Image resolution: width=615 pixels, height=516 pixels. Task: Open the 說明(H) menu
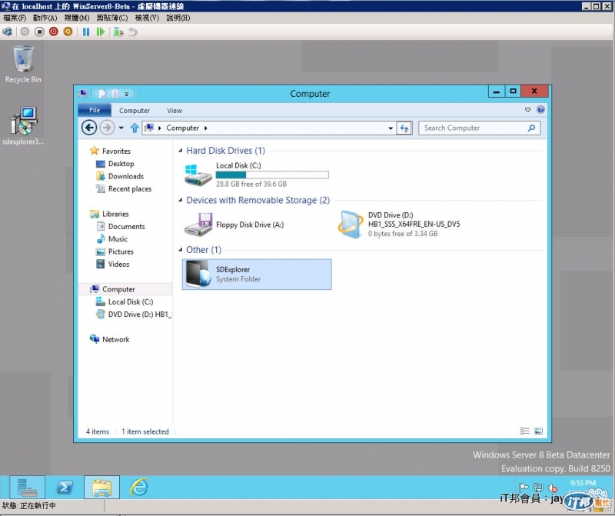coord(178,18)
